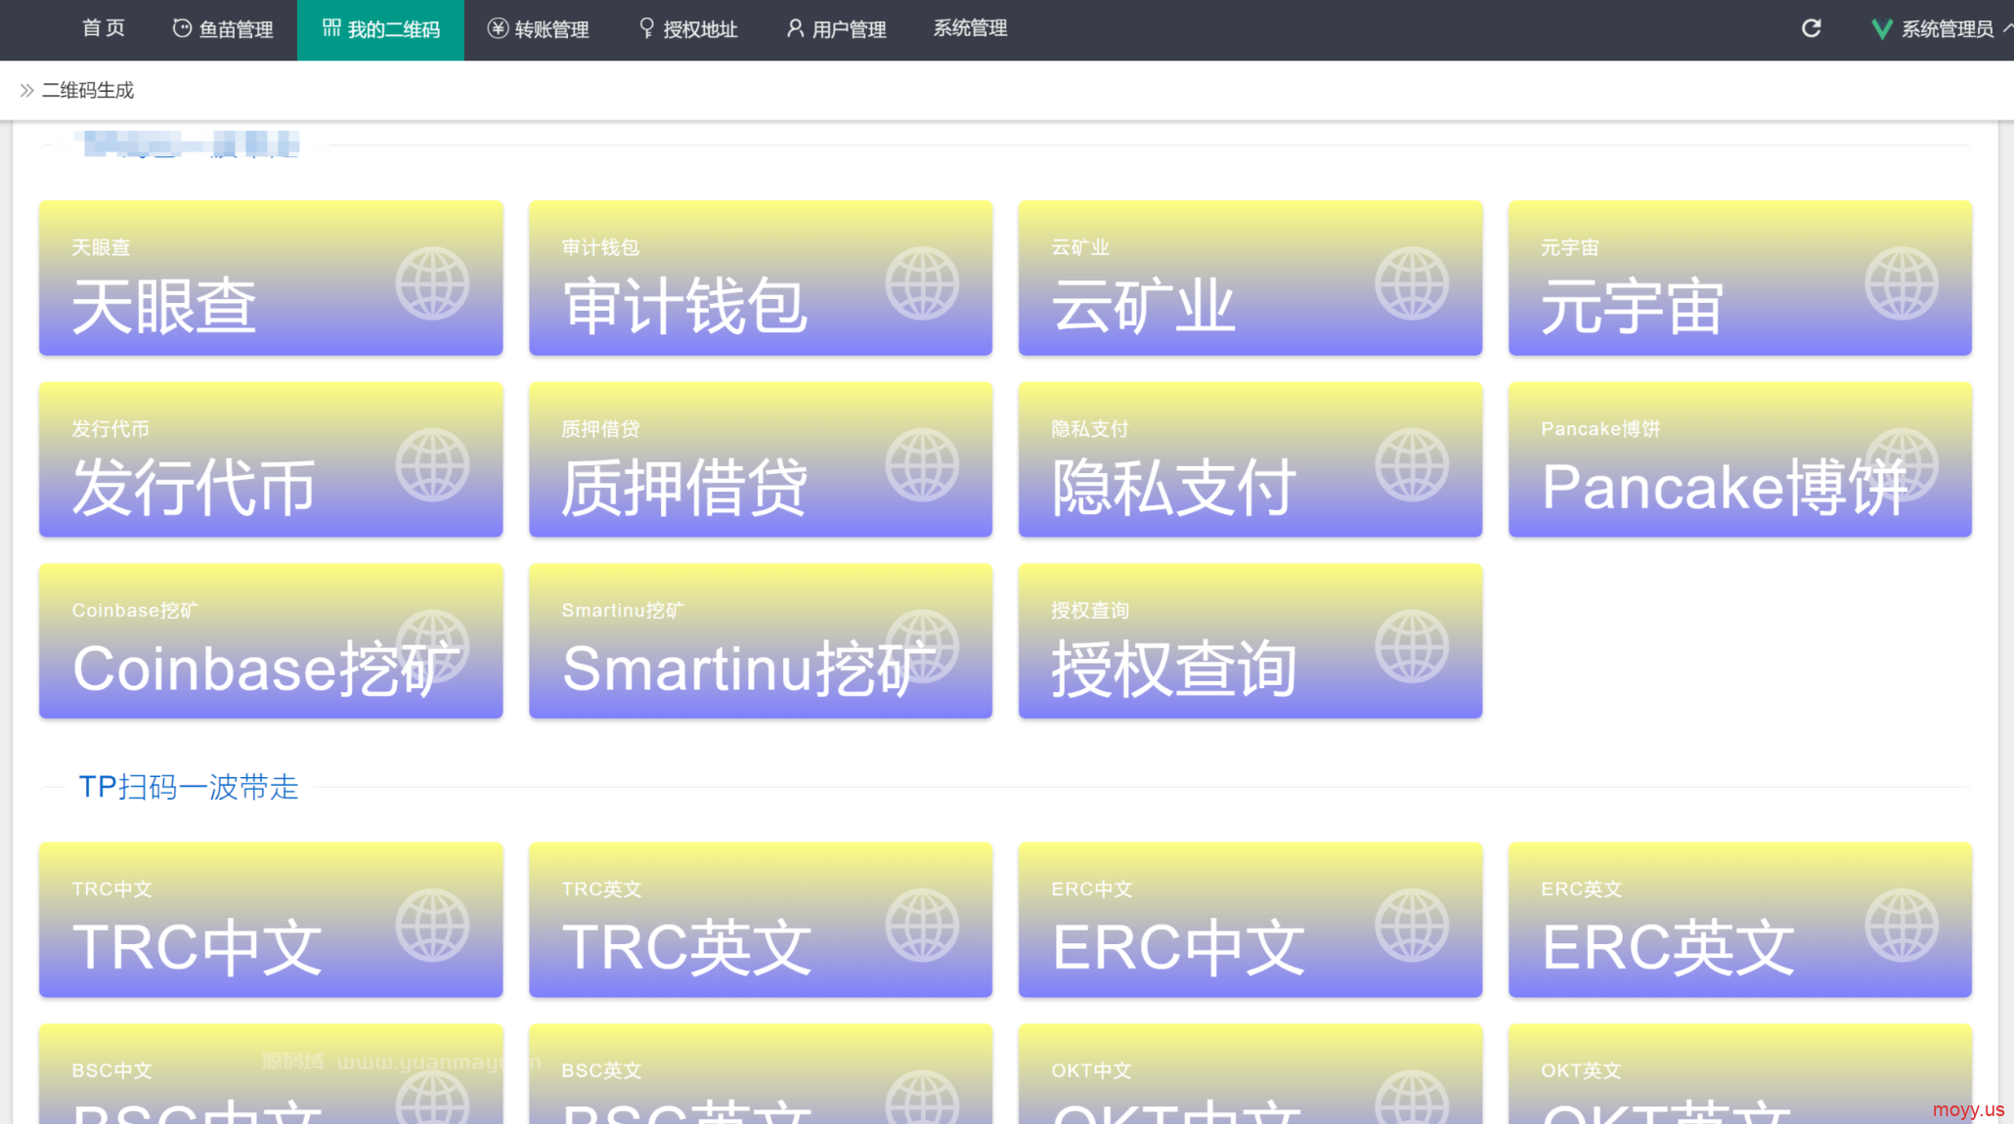Click the double chevron breadcrumb icon
This screenshot has width=2014, height=1124.
27,90
